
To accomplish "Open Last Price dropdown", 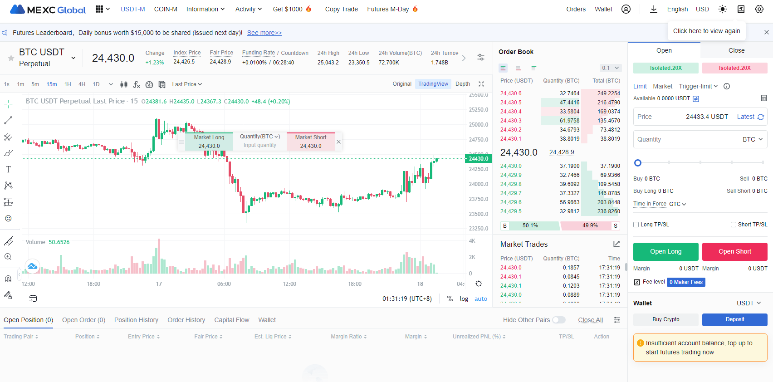I will 187,84.
